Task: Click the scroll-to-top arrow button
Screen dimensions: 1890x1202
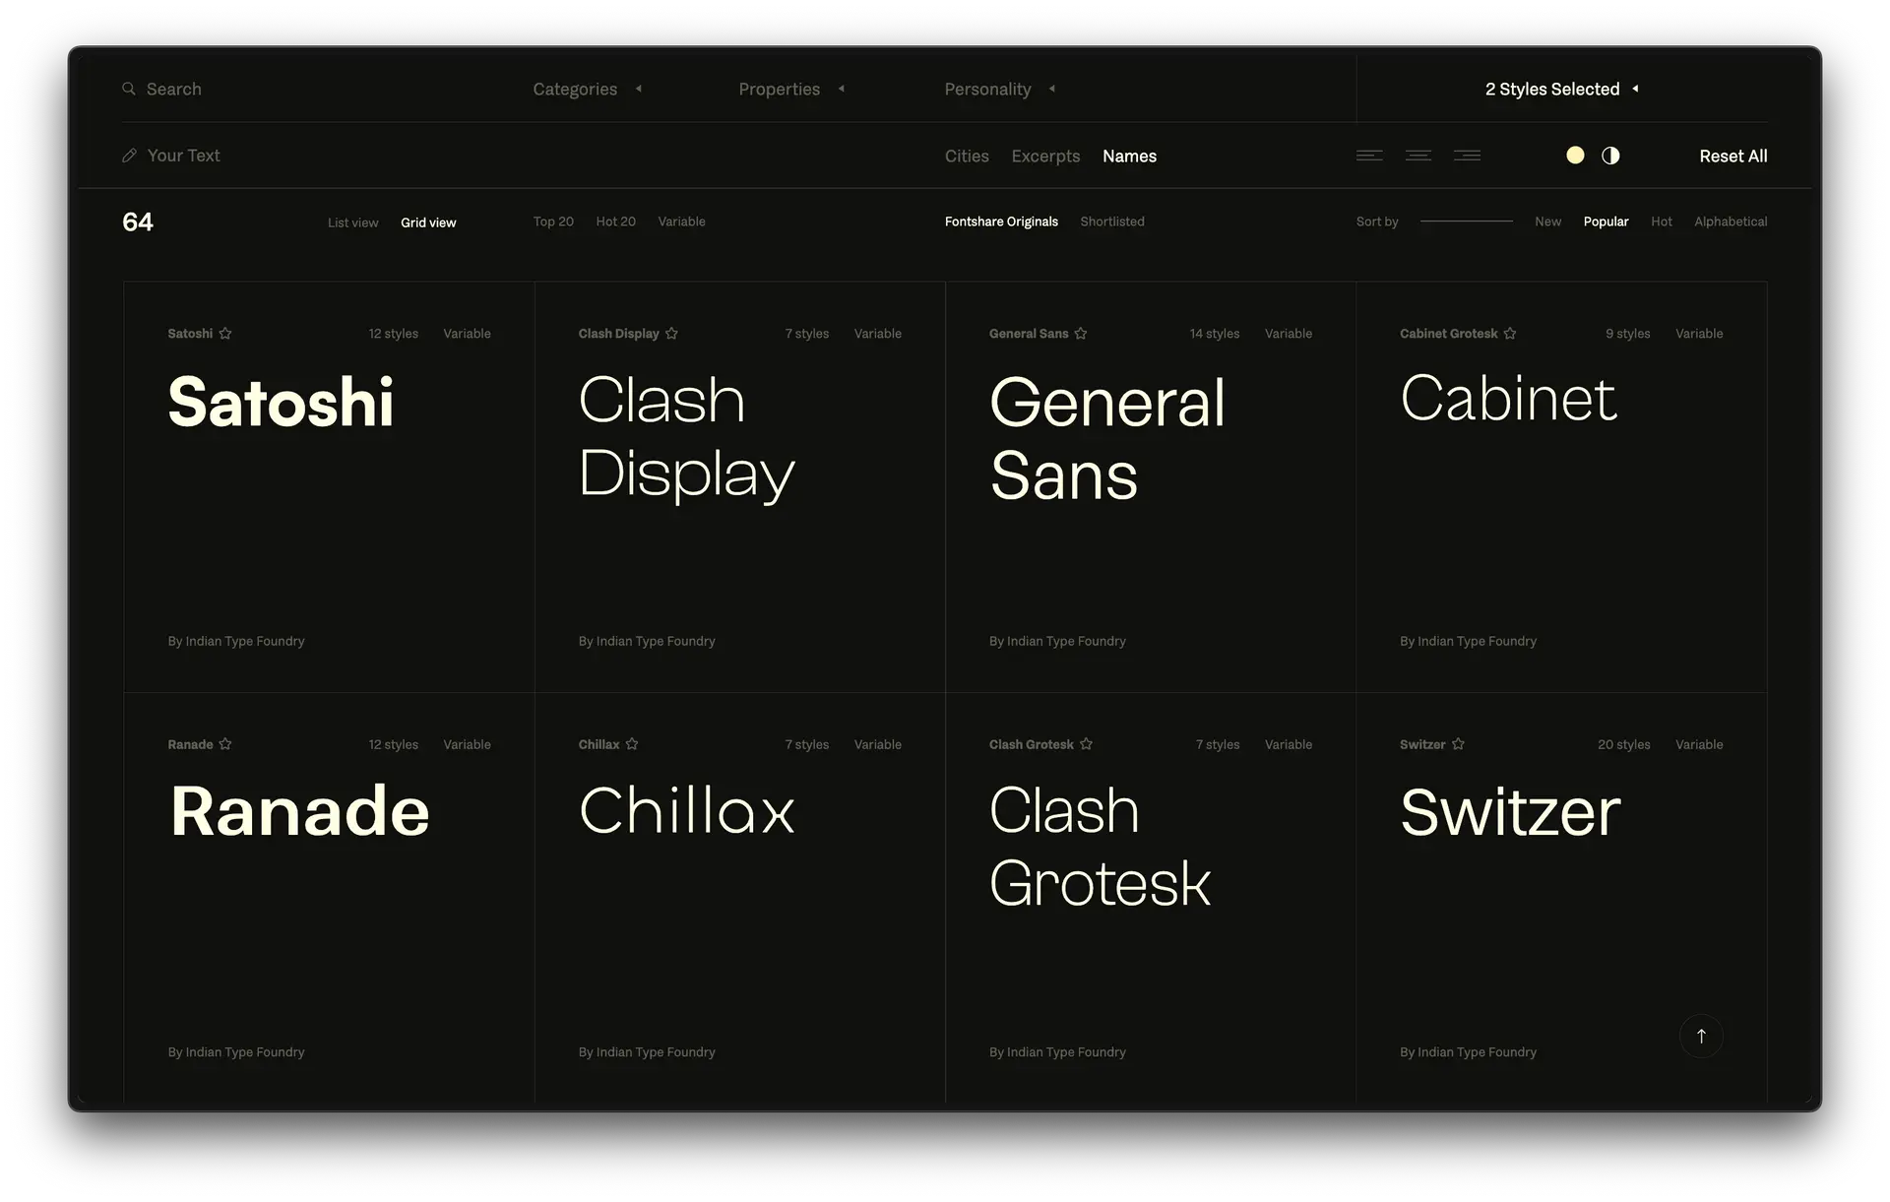Action: pyautogui.click(x=1700, y=1036)
